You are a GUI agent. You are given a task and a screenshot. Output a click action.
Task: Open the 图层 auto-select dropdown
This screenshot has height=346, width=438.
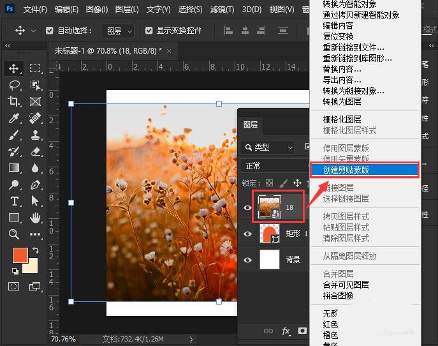[117, 31]
